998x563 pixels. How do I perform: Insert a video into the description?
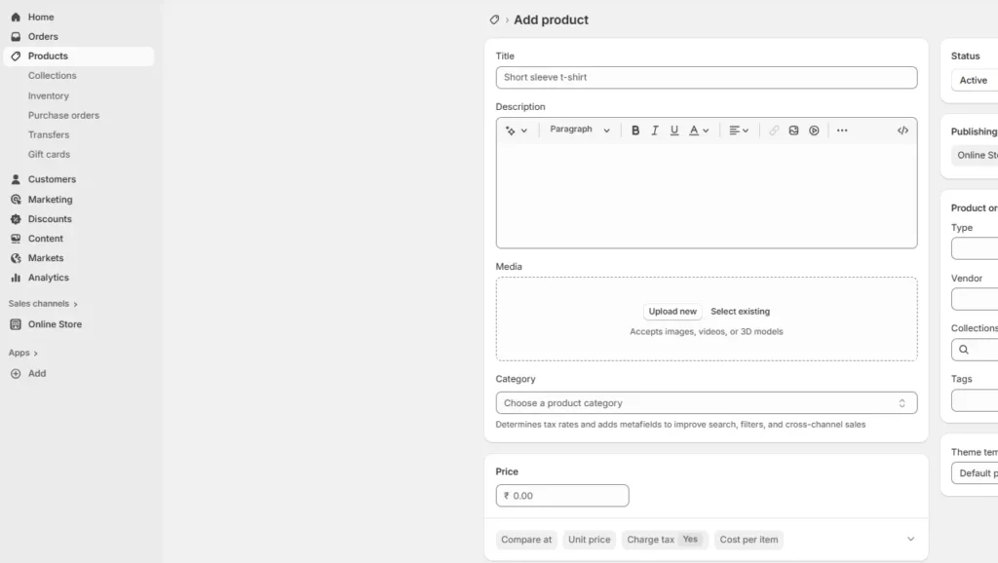point(814,129)
